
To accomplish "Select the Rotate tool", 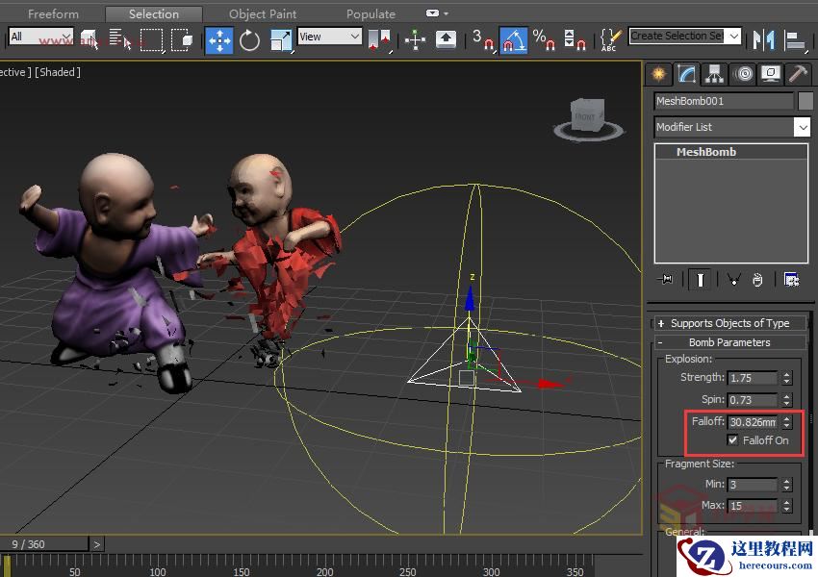I will pos(250,39).
